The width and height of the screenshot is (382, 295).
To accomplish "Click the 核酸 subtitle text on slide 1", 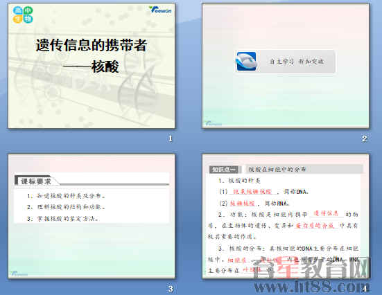I will 105,66.
